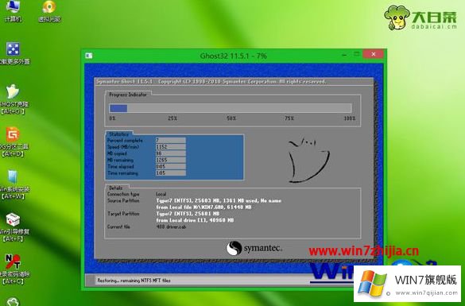Click the Source Partition "Type:7 [NTFS]" line
Screen dimensions: 465x306
[x=219, y=201]
